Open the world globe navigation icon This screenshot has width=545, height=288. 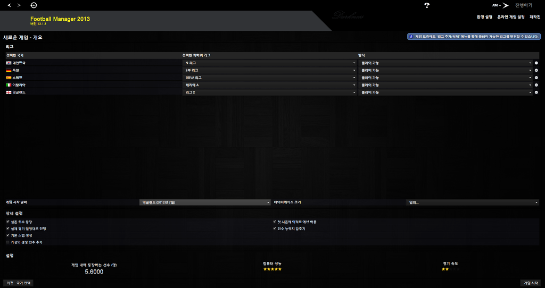tap(34, 5)
